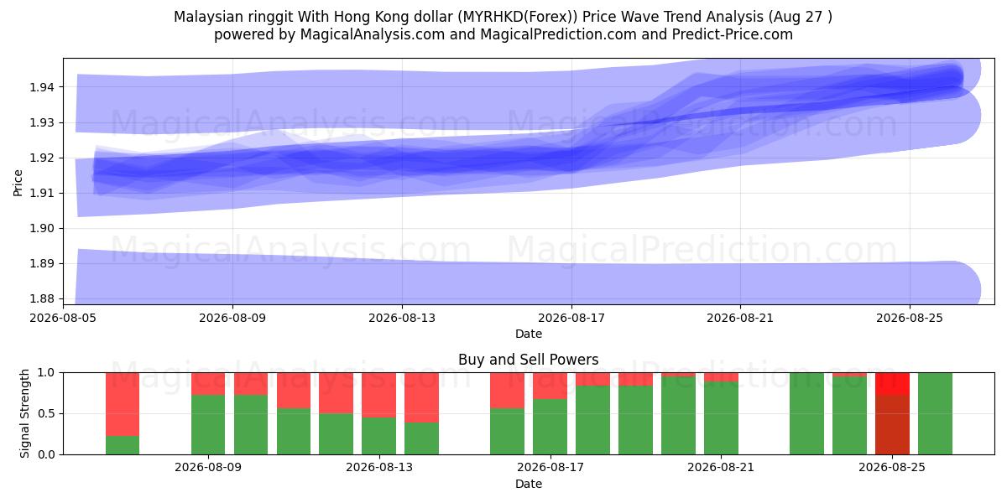Click the 1.90 price tick label
1007x503 pixels.
pyautogui.click(x=43, y=228)
